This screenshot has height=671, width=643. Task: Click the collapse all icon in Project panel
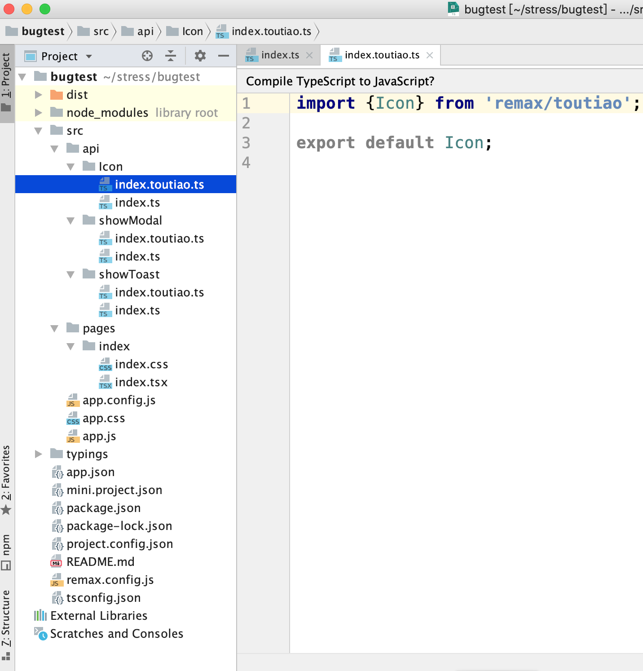[171, 56]
